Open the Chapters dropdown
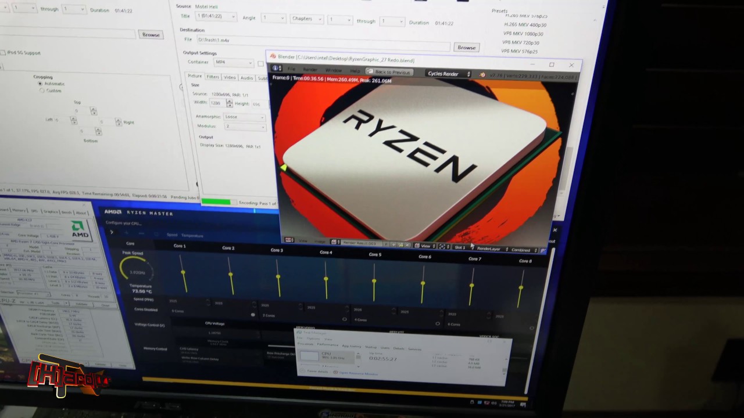 pyautogui.click(x=306, y=19)
